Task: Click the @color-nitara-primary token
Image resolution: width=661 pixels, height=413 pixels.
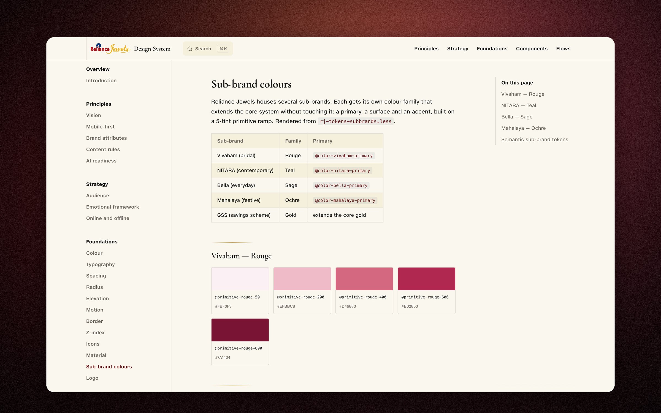Action: tap(342, 170)
